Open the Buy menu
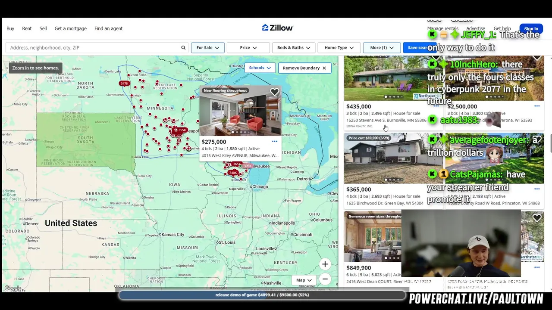The image size is (552, 310). (10, 28)
